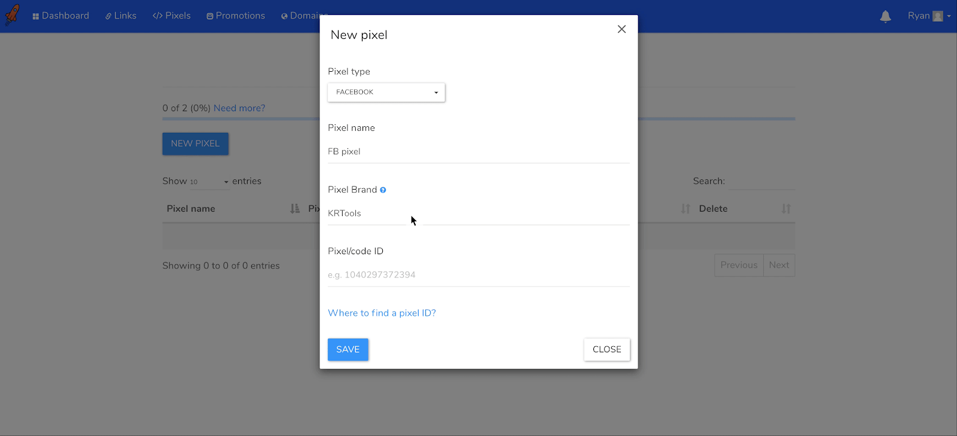Viewport: 957px width, 436px height.
Task: Go to Dashboard in the navbar
Action: (x=60, y=16)
